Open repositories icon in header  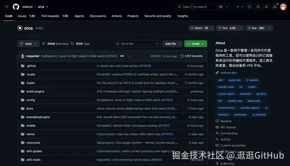point(266,7)
